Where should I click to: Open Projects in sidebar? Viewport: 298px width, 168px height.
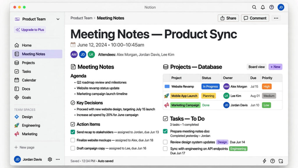tap(37, 63)
